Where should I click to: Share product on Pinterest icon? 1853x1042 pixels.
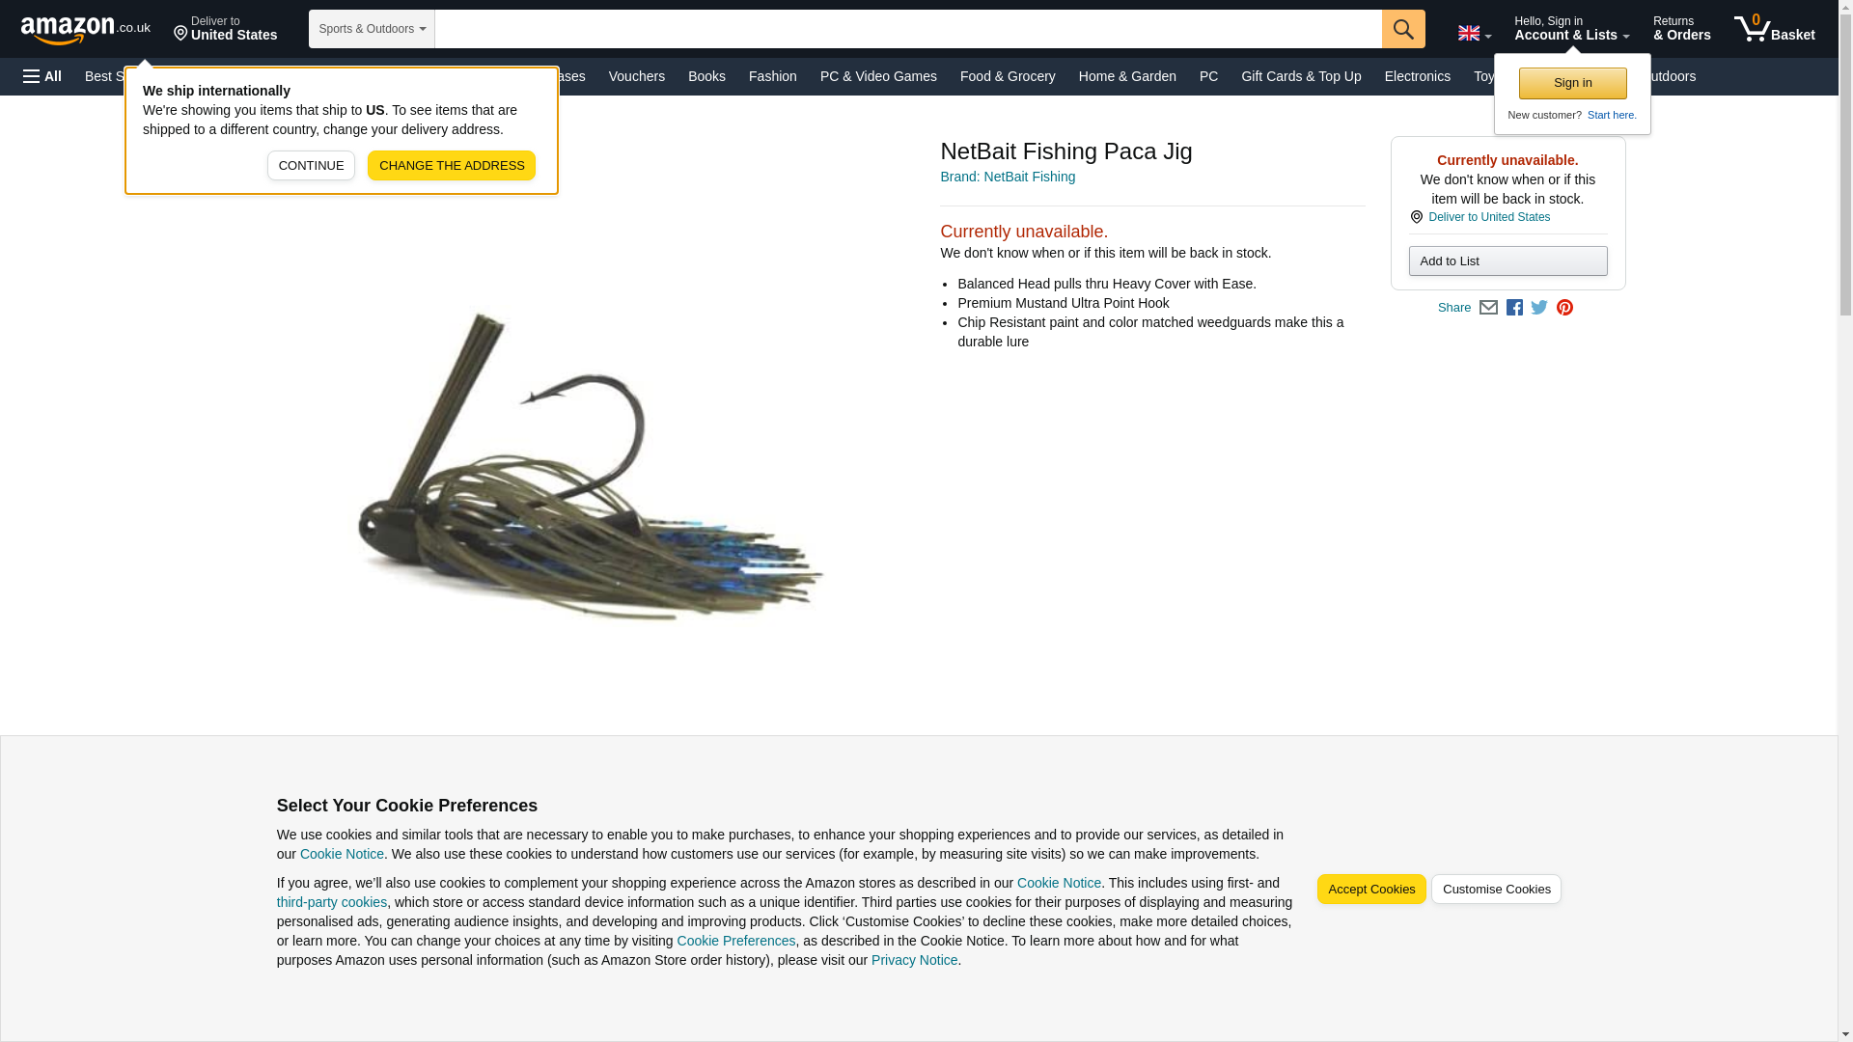click(x=1564, y=308)
